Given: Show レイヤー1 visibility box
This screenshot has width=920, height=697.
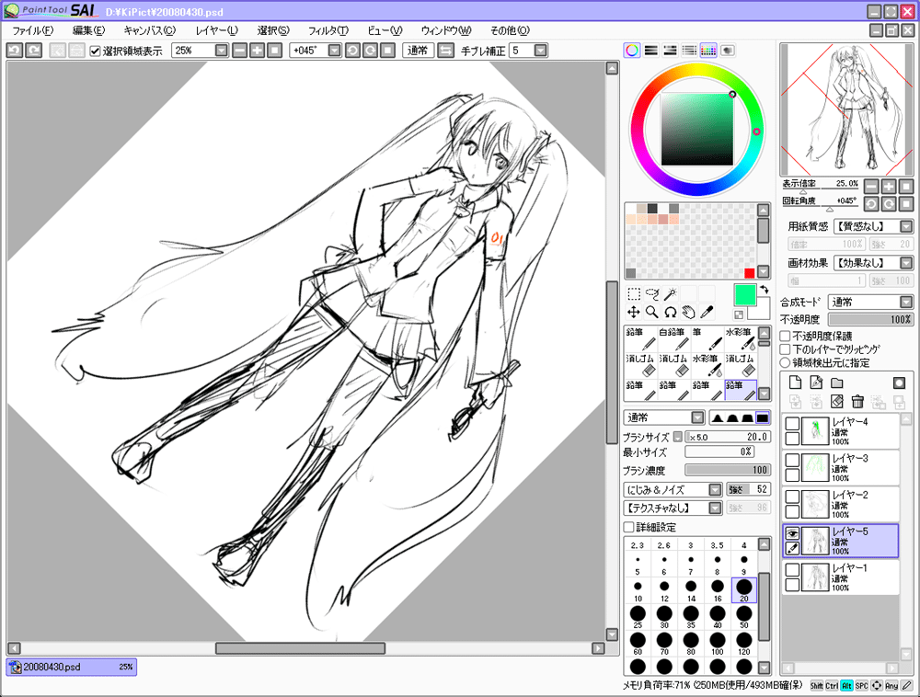Looking at the screenshot, I should pyautogui.click(x=792, y=570).
